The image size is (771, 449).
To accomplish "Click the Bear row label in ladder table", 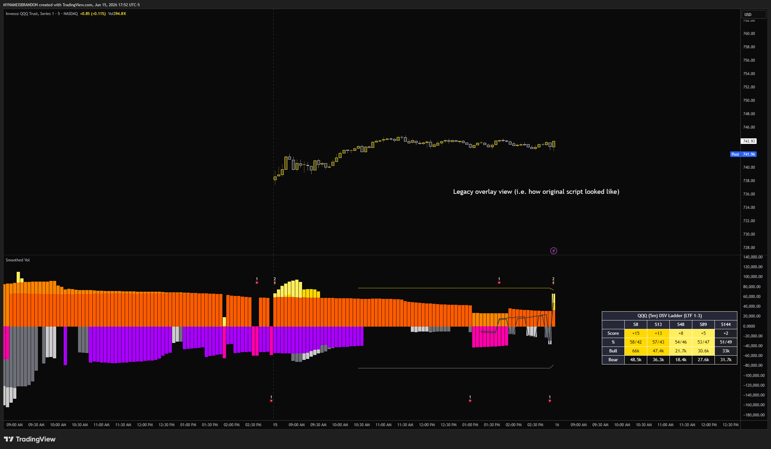I will [x=613, y=360].
